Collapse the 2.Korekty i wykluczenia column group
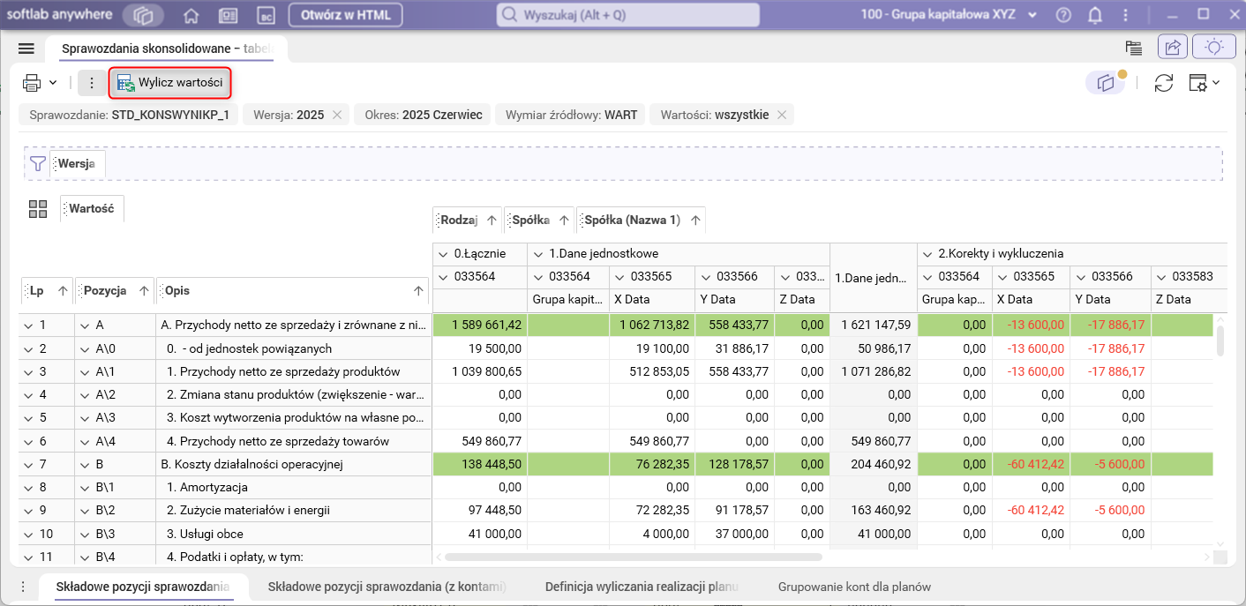Screen dimensions: 1246x606 (x=927, y=254)
